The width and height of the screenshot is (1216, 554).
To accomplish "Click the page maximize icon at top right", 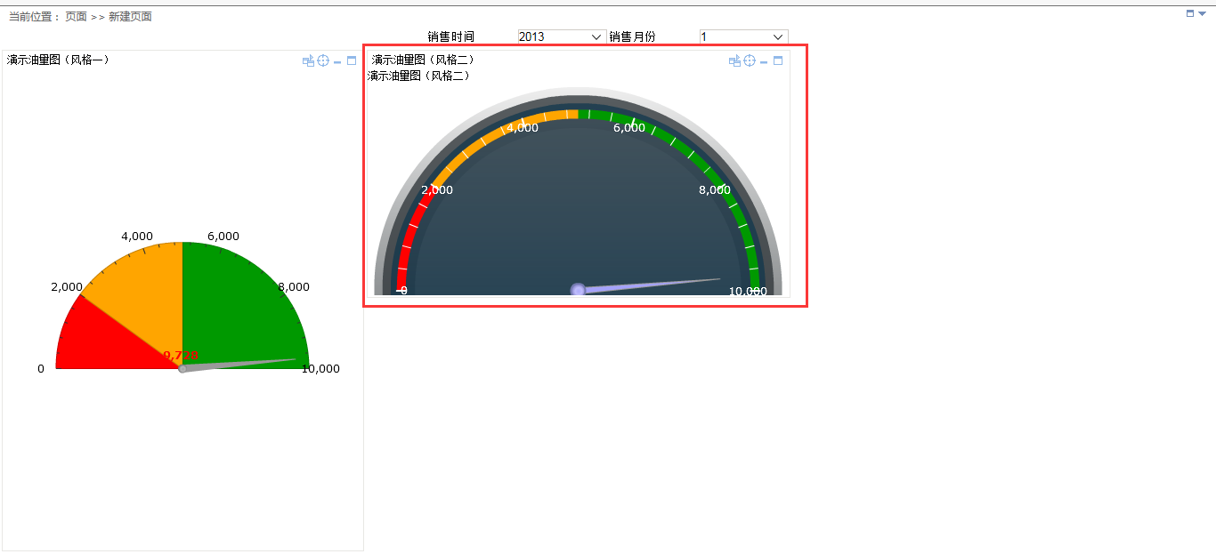I will tap(1190, 13).
